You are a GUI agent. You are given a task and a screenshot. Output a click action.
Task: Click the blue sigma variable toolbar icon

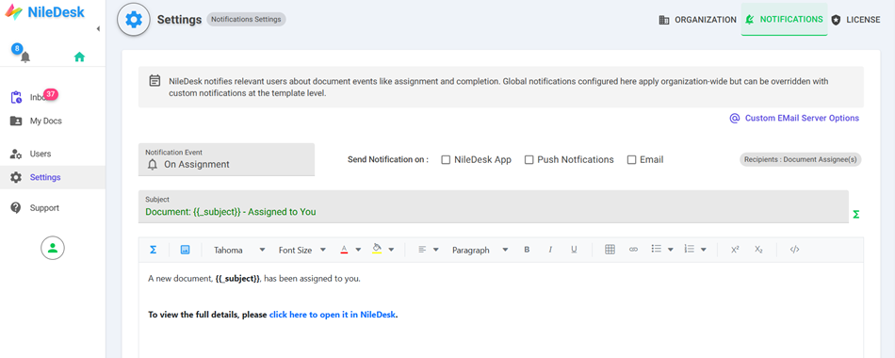[x=153, y=250]
